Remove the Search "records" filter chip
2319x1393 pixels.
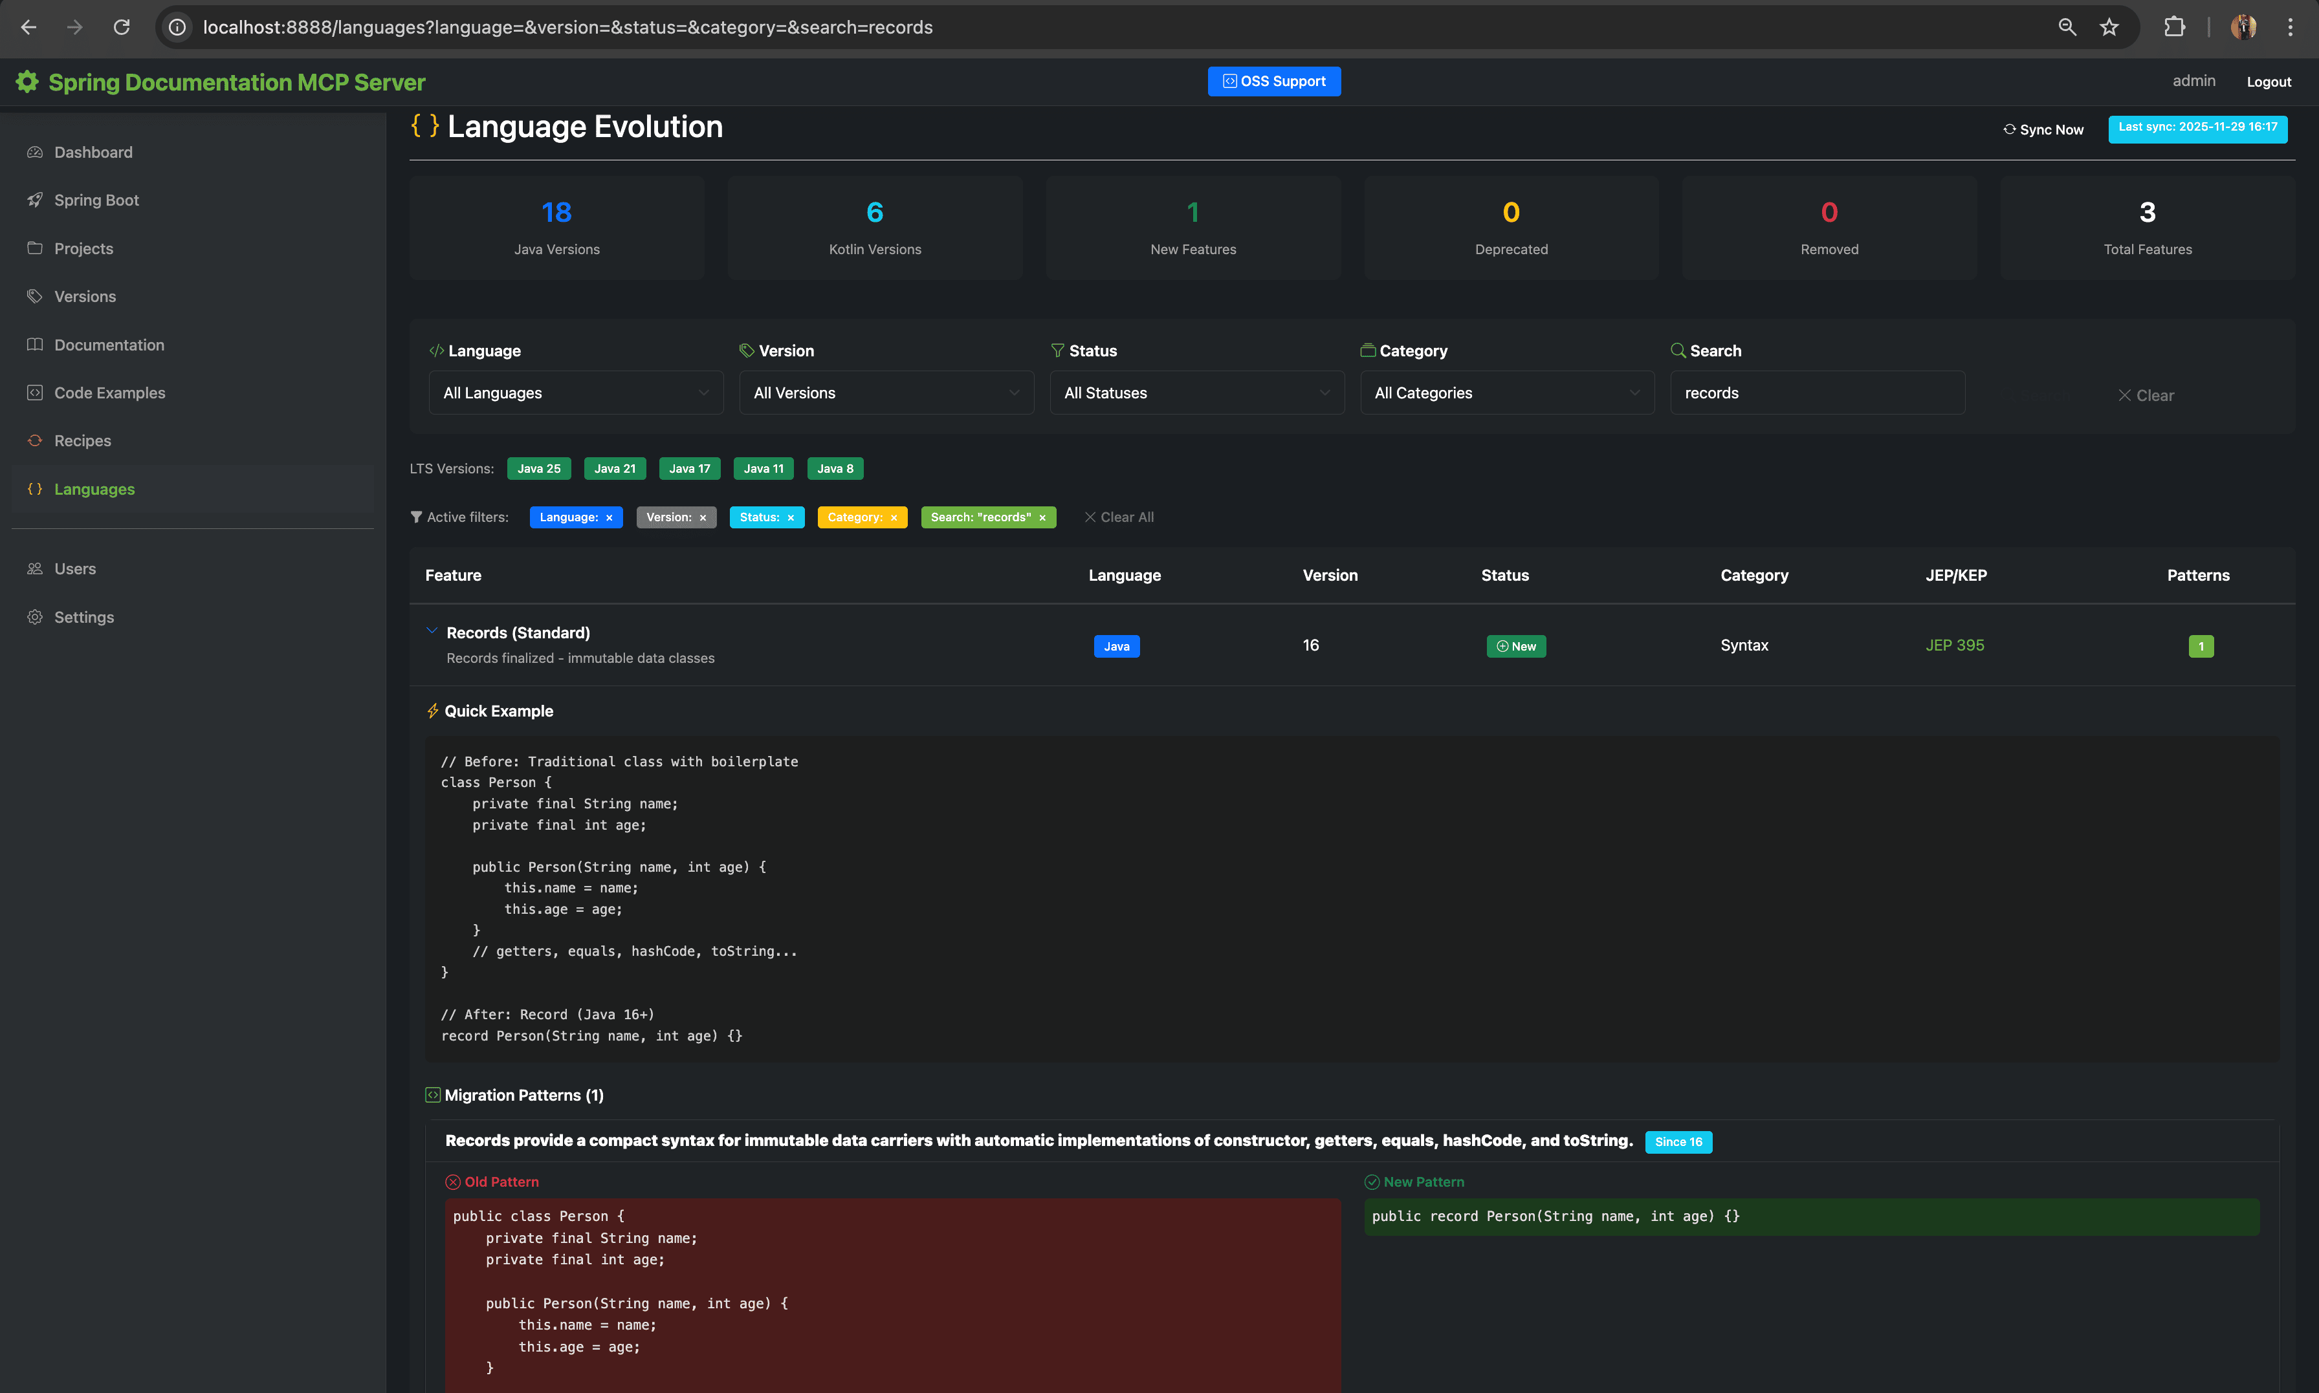coord(1042,518)
